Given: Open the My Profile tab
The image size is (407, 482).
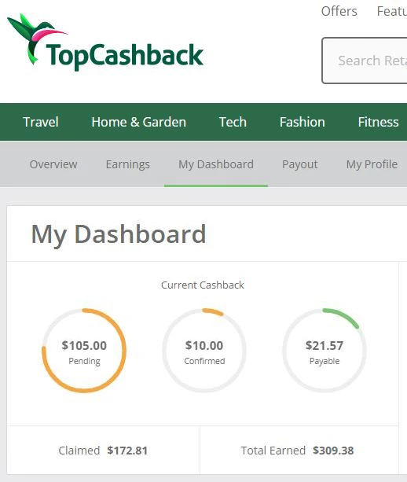Looking at the screenshot, I should [x=372, y=164].
